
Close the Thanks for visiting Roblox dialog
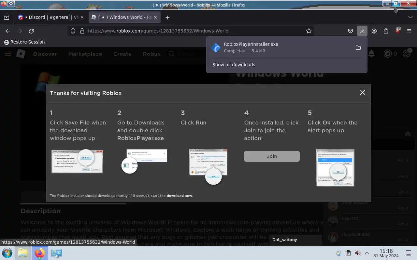coord(362,92)
